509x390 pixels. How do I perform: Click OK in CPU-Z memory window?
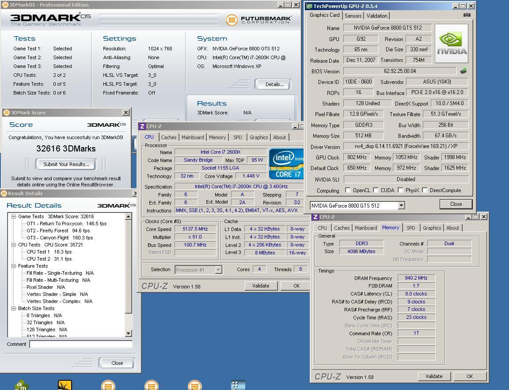click(470, 376)
